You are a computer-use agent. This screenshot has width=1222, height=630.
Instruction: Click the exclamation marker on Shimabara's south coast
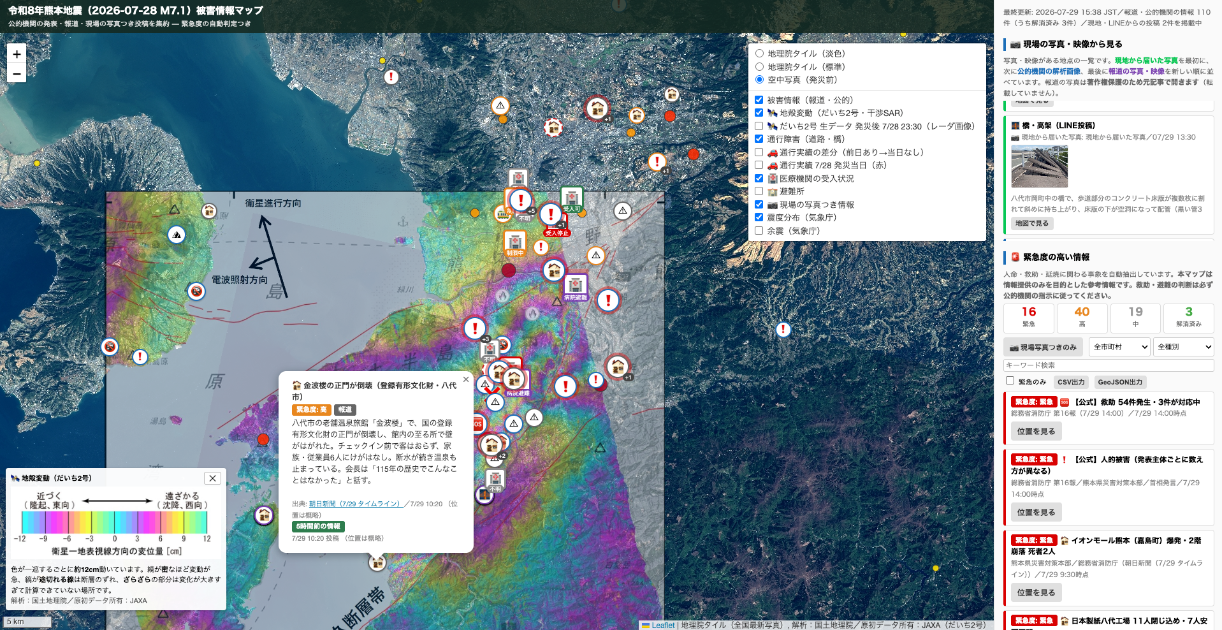pos(140,357)
